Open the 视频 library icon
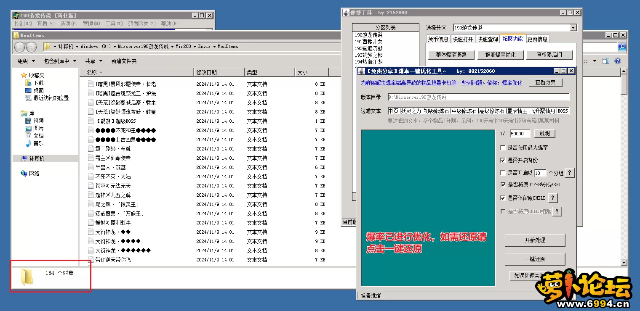640x311 pixels. 28,121
